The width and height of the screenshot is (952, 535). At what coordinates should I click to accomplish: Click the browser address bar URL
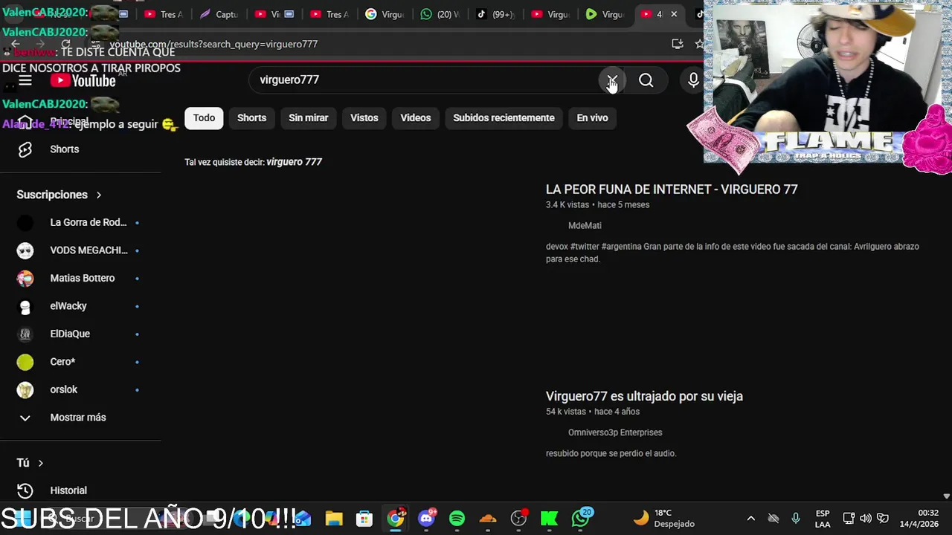tap(213, 44)
